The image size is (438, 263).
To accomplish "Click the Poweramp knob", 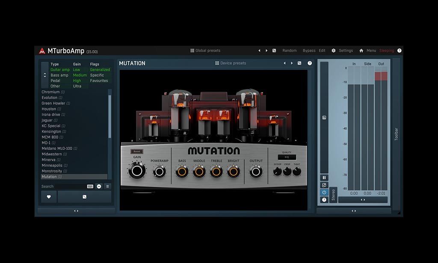I will point(159,171).
